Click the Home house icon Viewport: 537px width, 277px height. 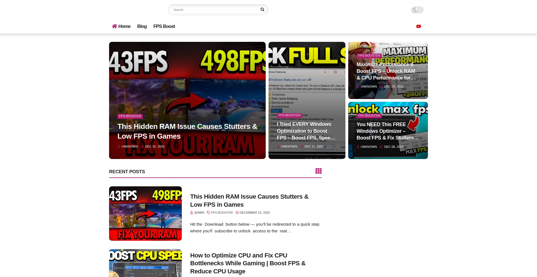[114, 26]
